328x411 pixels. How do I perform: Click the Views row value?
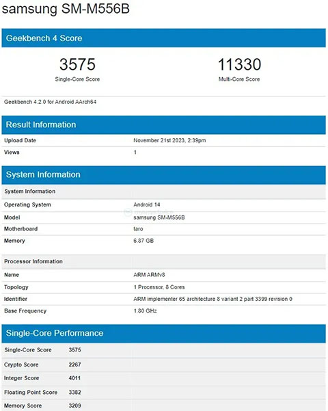tap(135, 153)
